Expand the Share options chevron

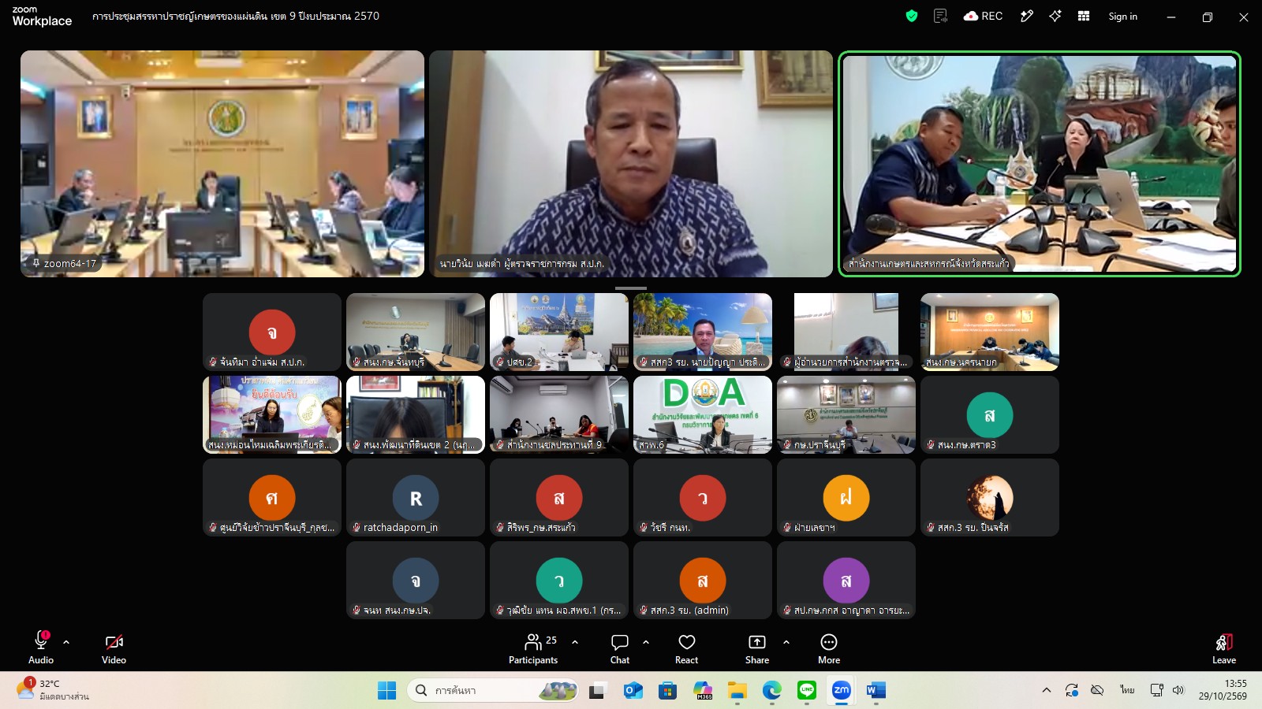(786, 642)
